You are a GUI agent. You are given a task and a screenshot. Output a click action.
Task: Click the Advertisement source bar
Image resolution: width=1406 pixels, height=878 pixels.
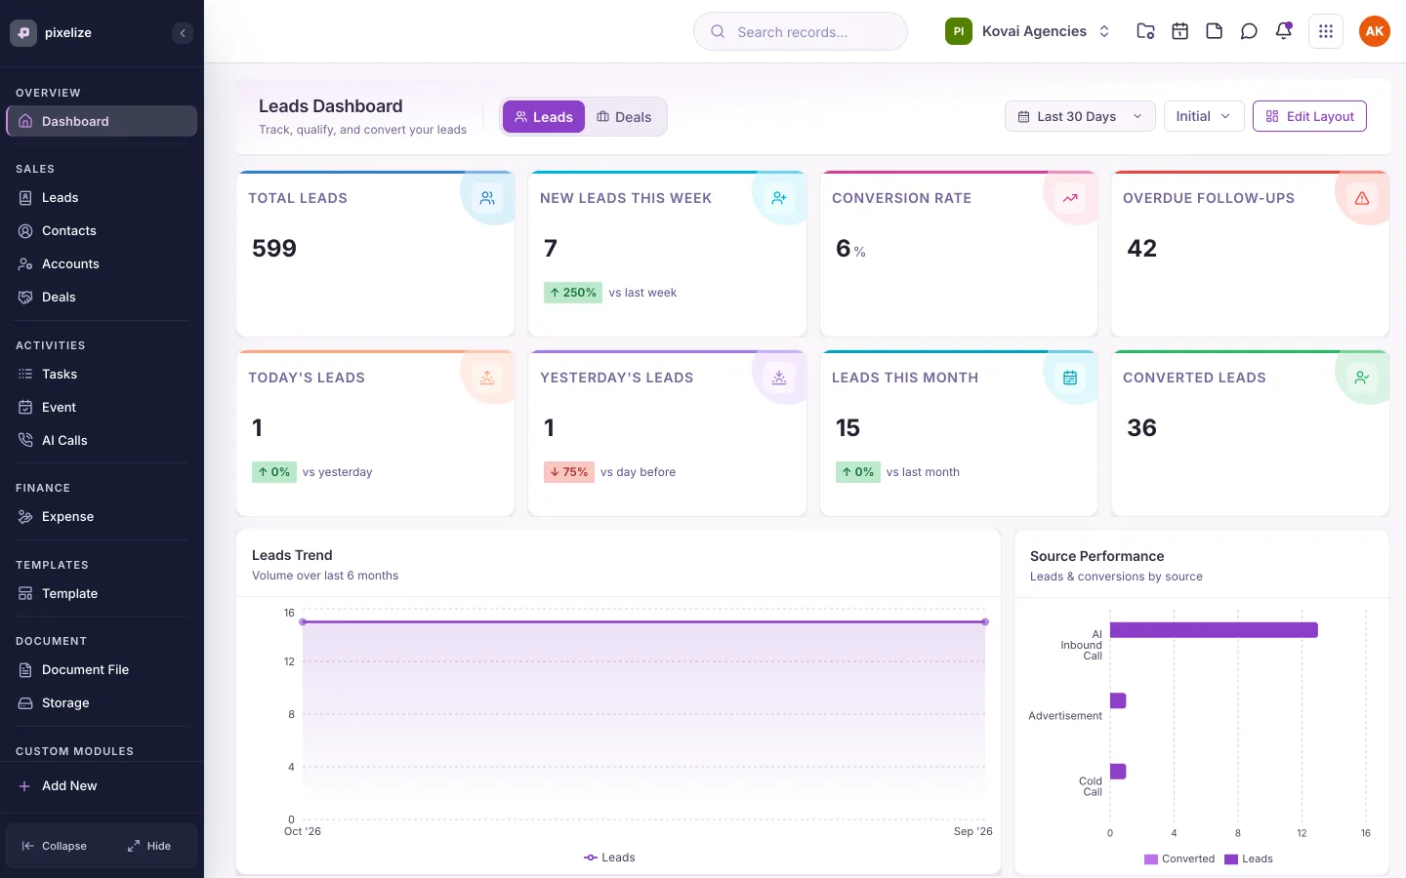tap(1118, 700)
